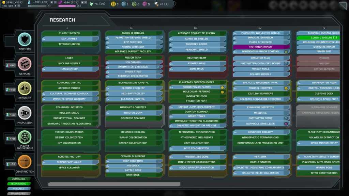Click the horizontal scrollbar below the research tree

[x=114, y=184]
